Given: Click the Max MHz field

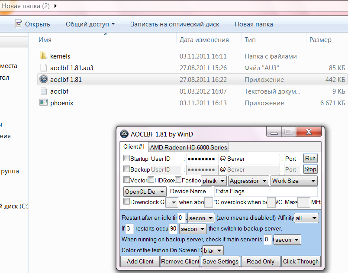Looking at the screenshot, I should (x=303, y=202).
